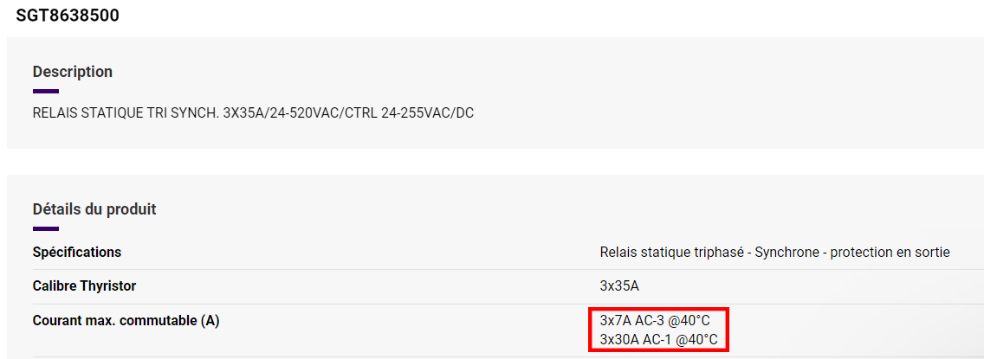
Task: Click the SGT8638500 product reference heading
Action: point(68,16)
